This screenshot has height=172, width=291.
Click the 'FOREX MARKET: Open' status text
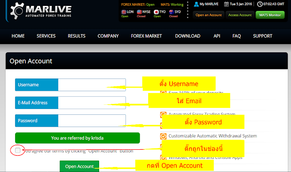[138, 5]
